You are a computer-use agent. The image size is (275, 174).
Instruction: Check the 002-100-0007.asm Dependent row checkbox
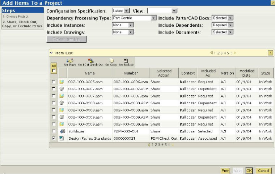click(54, 89)
